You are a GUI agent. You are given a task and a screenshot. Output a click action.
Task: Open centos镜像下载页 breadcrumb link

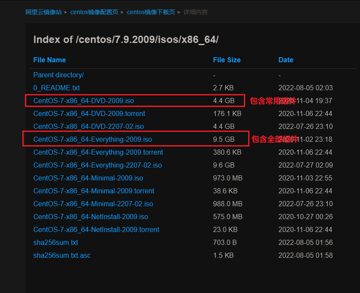click(x=151, y=12)
